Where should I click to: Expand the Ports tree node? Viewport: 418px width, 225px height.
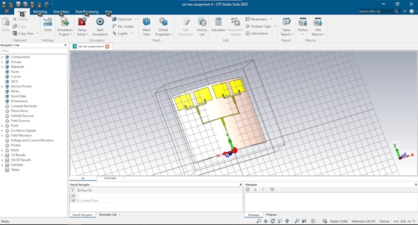click(2, 125)
